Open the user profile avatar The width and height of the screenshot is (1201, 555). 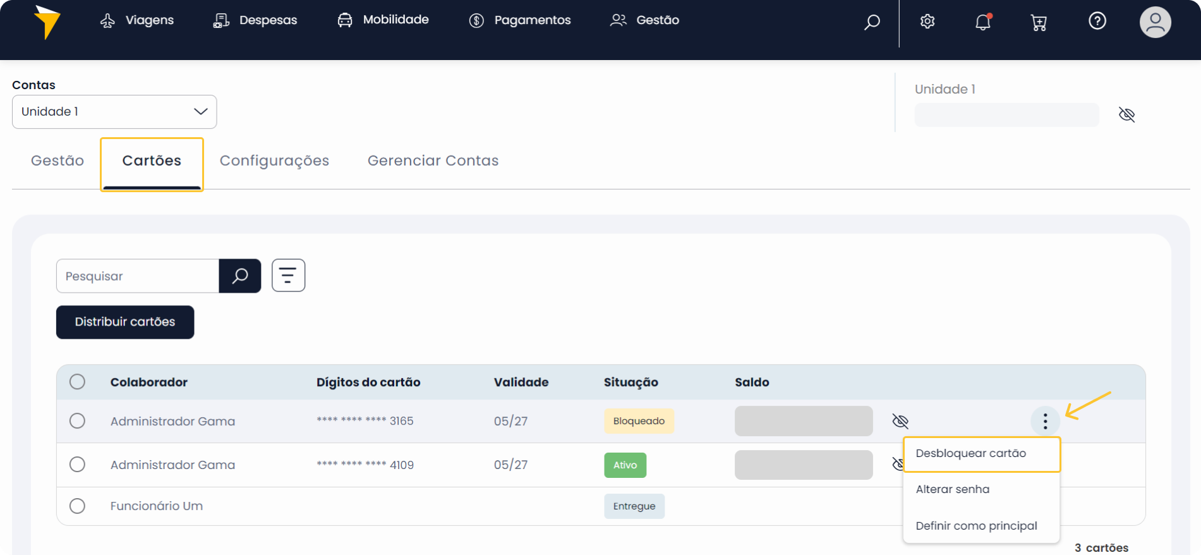point(1155,22)
